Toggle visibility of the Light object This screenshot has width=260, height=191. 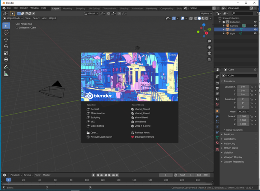pyautogui.click(x=256, y=33)
